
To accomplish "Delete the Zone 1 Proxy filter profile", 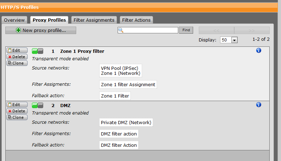I will click(x=17, y=57).
